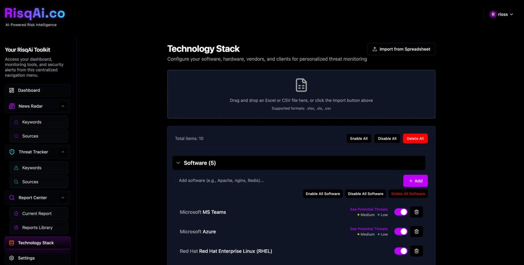Open Keywords under Threat Tracker
This screenshot has height=265, width=524.
pyautogui.click(x=39, y=168)
